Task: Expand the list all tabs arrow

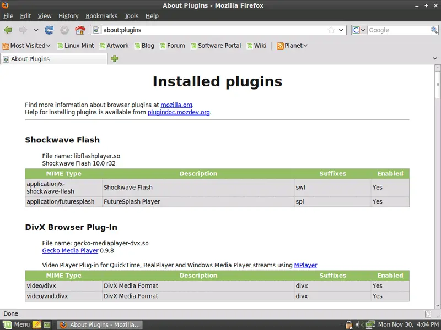Action: click(x=435, y=58)
